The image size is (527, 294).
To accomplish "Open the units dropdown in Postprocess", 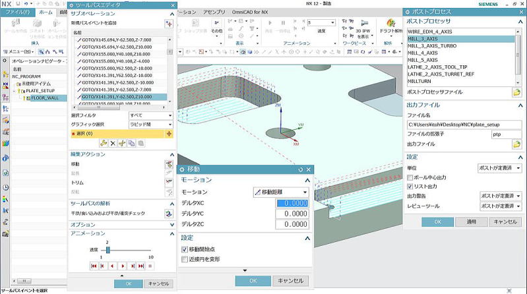I will (x=499, y=167).
